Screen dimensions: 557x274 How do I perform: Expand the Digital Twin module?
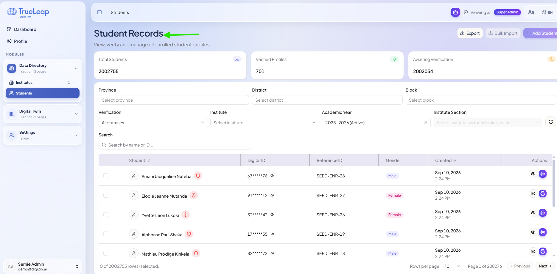coord(43,114)
